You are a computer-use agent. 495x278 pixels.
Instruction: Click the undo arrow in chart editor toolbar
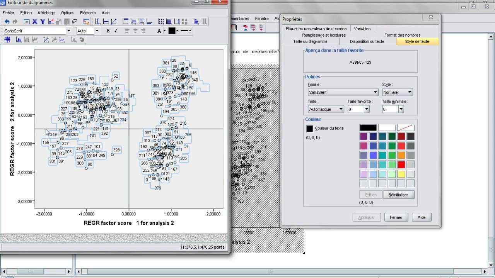coord(7,22)
